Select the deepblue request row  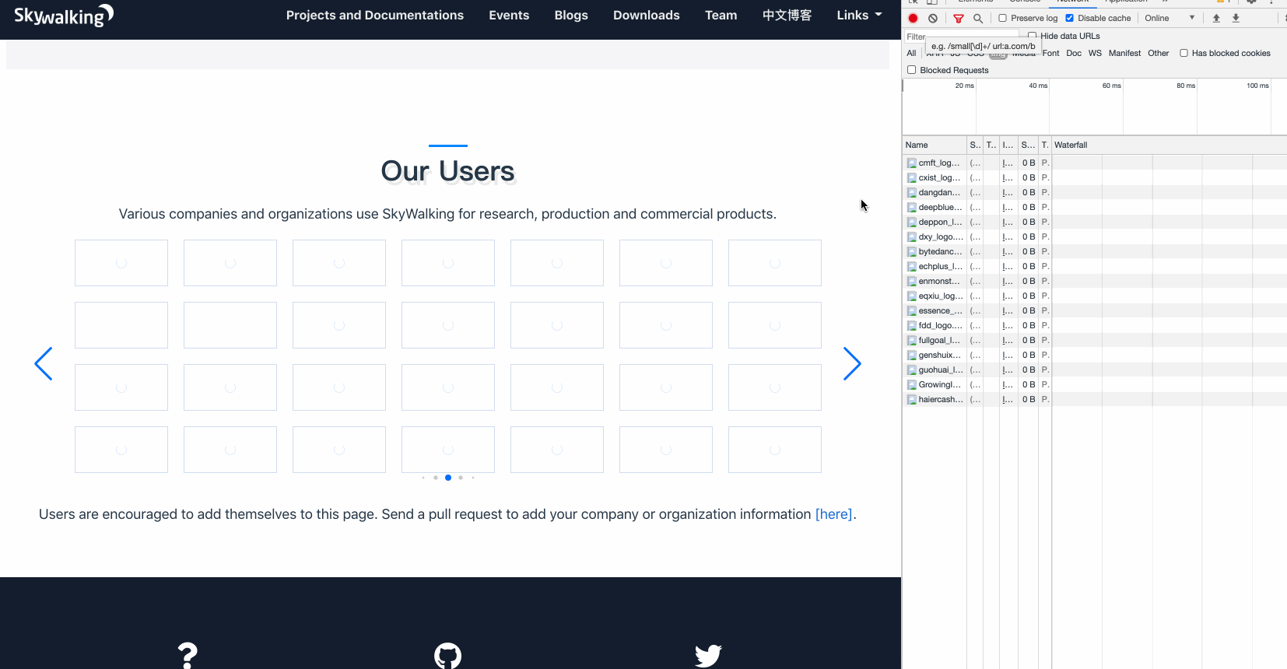point(1095,207)
